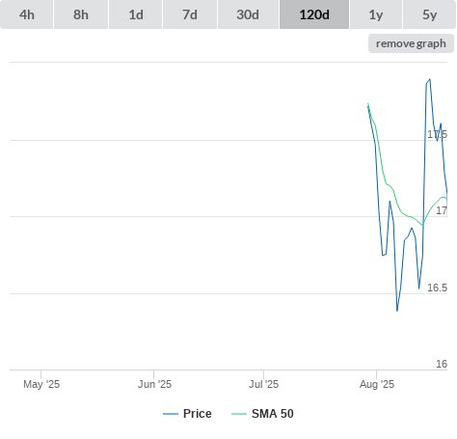Click the Jun '25 axis label

point(154,384)
